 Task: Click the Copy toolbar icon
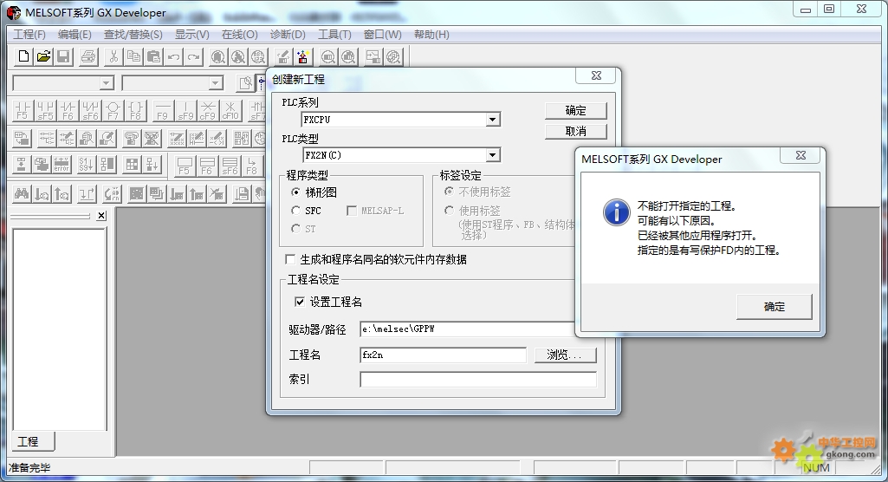coord(133,56)
